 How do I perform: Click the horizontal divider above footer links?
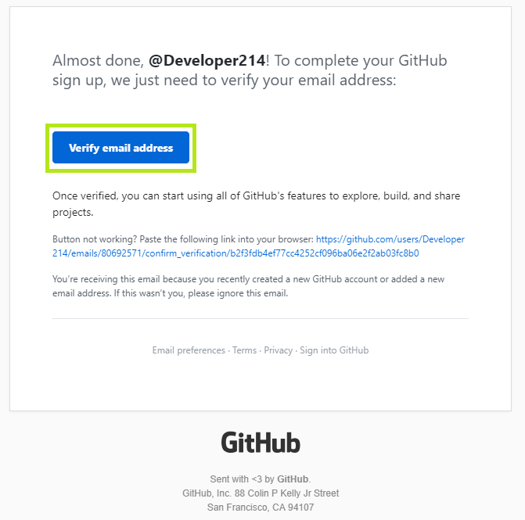tap(261, 318)
